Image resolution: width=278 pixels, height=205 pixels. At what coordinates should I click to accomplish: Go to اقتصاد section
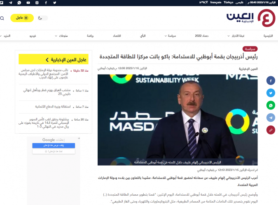click(117, 36)
